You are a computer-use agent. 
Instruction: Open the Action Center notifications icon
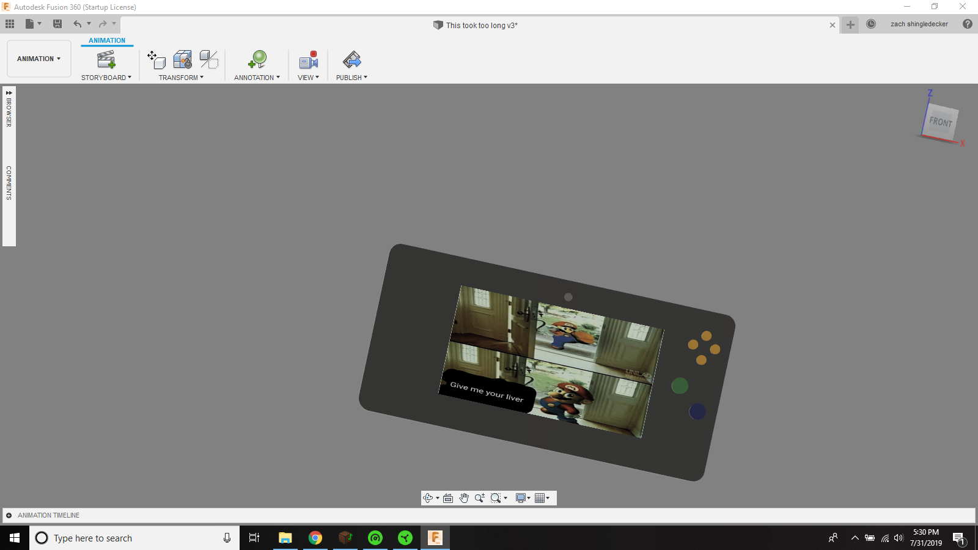[x=958, y=538]
